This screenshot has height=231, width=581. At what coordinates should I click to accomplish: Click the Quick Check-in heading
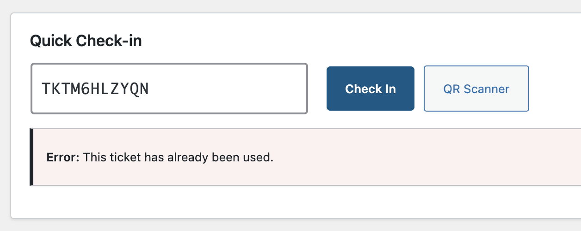coord(86,41)
